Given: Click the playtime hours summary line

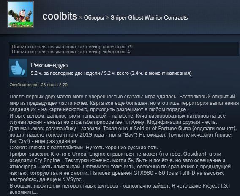Looking at the screenshot, I should (111, 73).
